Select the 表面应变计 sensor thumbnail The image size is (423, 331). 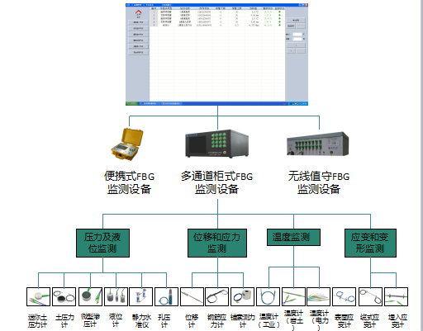(x=345, y=297)
